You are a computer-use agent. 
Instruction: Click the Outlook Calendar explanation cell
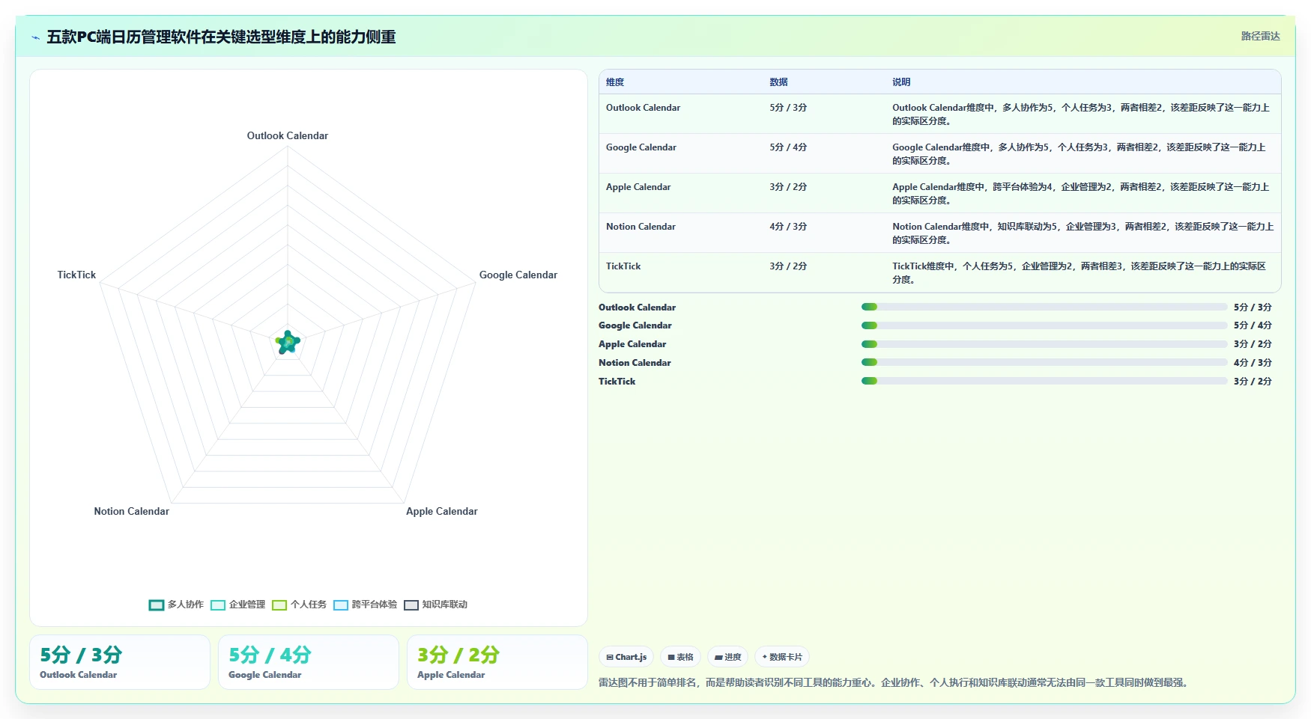pyautogui.click(x=1081, y=114)
